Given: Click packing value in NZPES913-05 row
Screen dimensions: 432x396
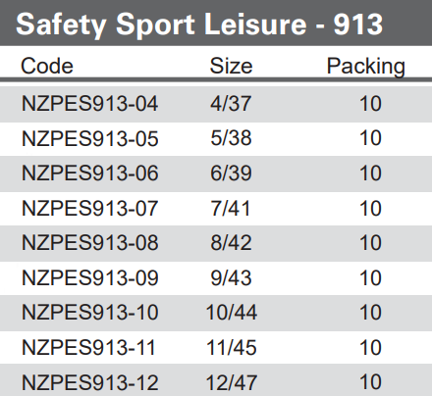Looking at the screenshot, I should click(370, 138).
